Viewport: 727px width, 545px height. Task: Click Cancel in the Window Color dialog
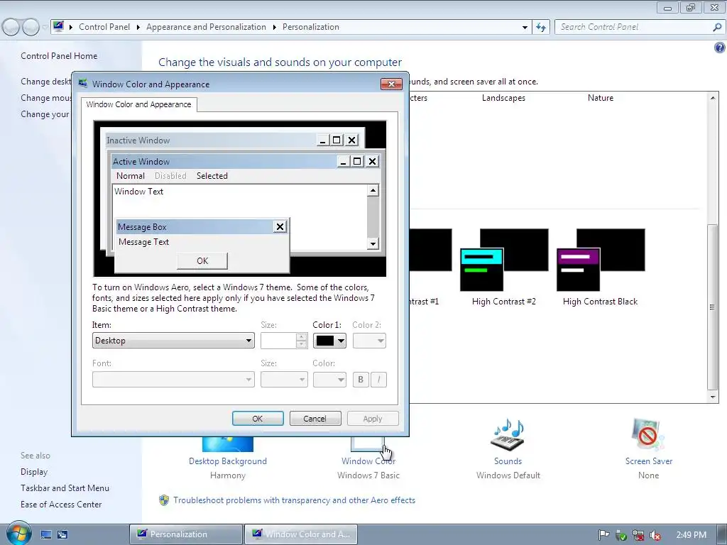point(315,419)
